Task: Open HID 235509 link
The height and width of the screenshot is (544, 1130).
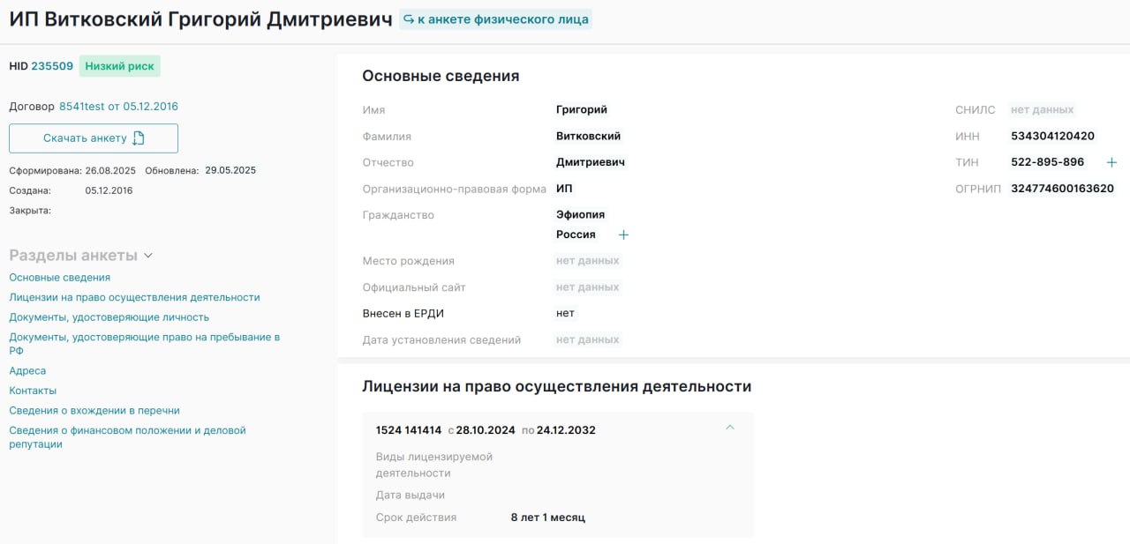Action: tap(52, 66)
